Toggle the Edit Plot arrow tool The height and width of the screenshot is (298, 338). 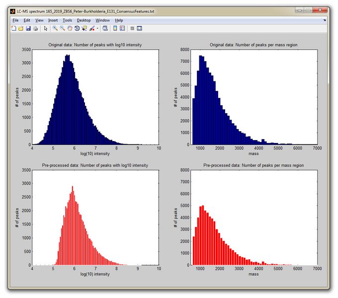click(x=46, y=28)
